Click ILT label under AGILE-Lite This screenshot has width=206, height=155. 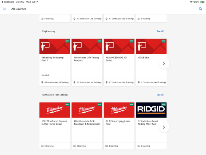tap(153, 82)
